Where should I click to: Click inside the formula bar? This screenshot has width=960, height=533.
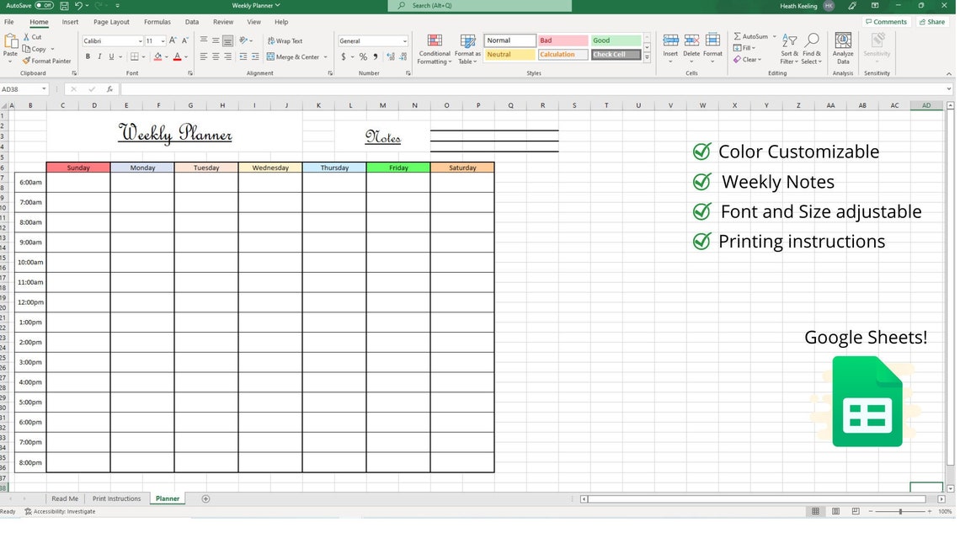[337, 88]
